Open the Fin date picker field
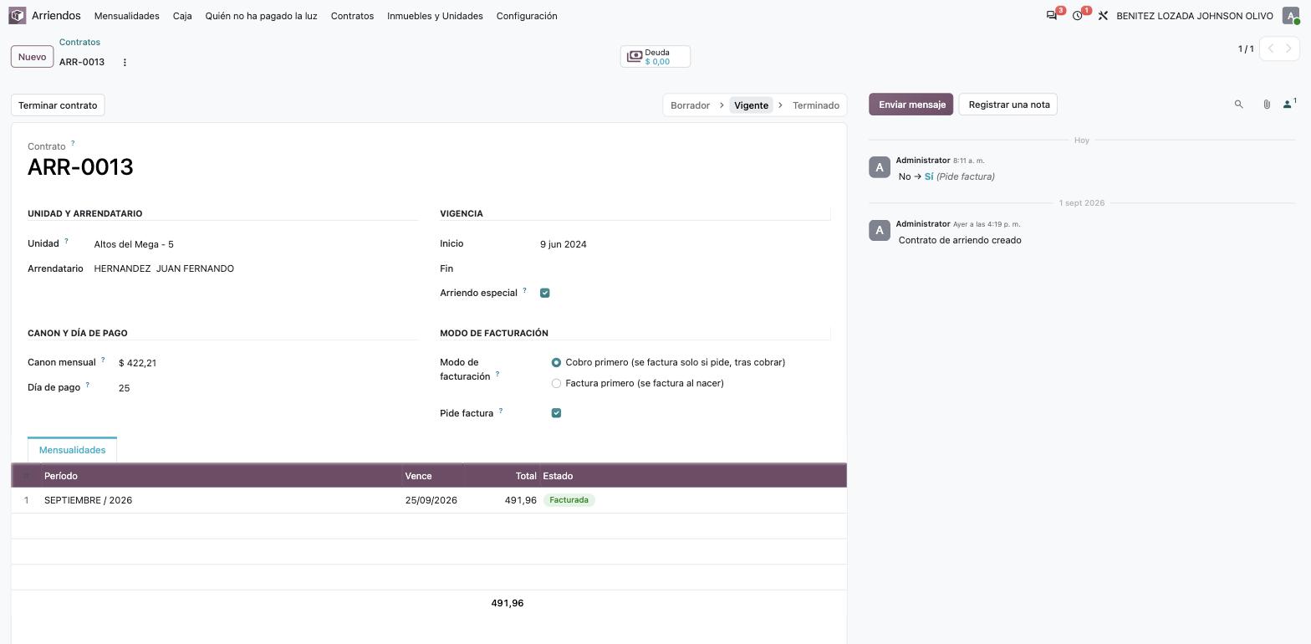Screen dimensions: 1311x644 [x=684, y=268]
